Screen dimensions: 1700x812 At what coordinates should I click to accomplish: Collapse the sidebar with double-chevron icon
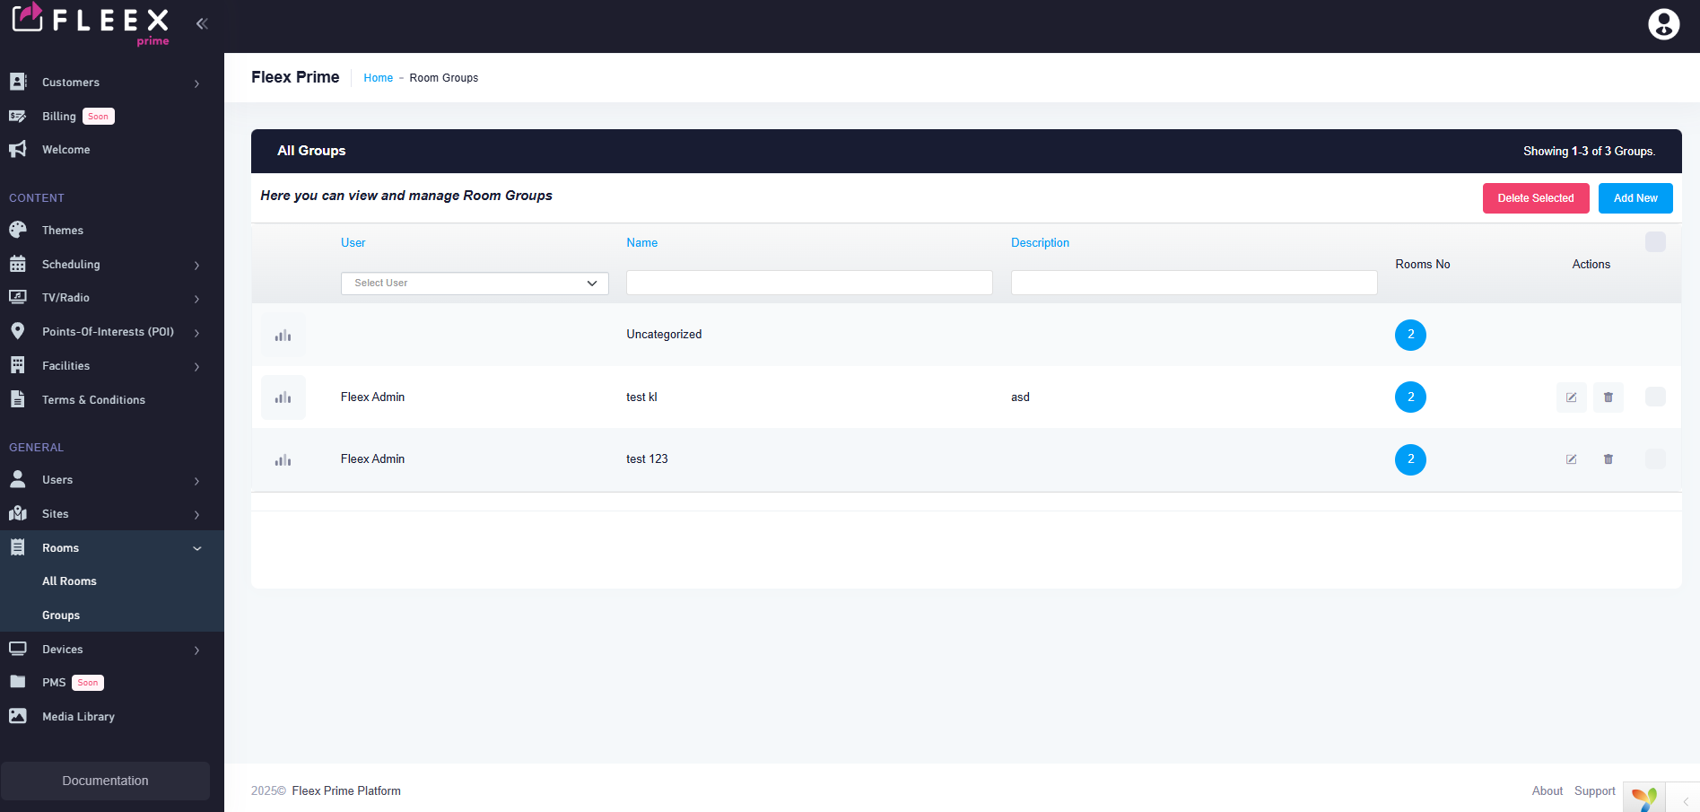coord(202,23)
